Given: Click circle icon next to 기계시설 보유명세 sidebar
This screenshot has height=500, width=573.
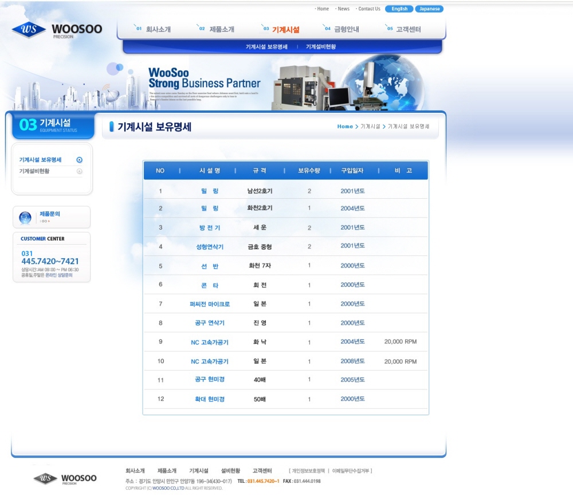Looking at the screenshot, I should point(79,160).
